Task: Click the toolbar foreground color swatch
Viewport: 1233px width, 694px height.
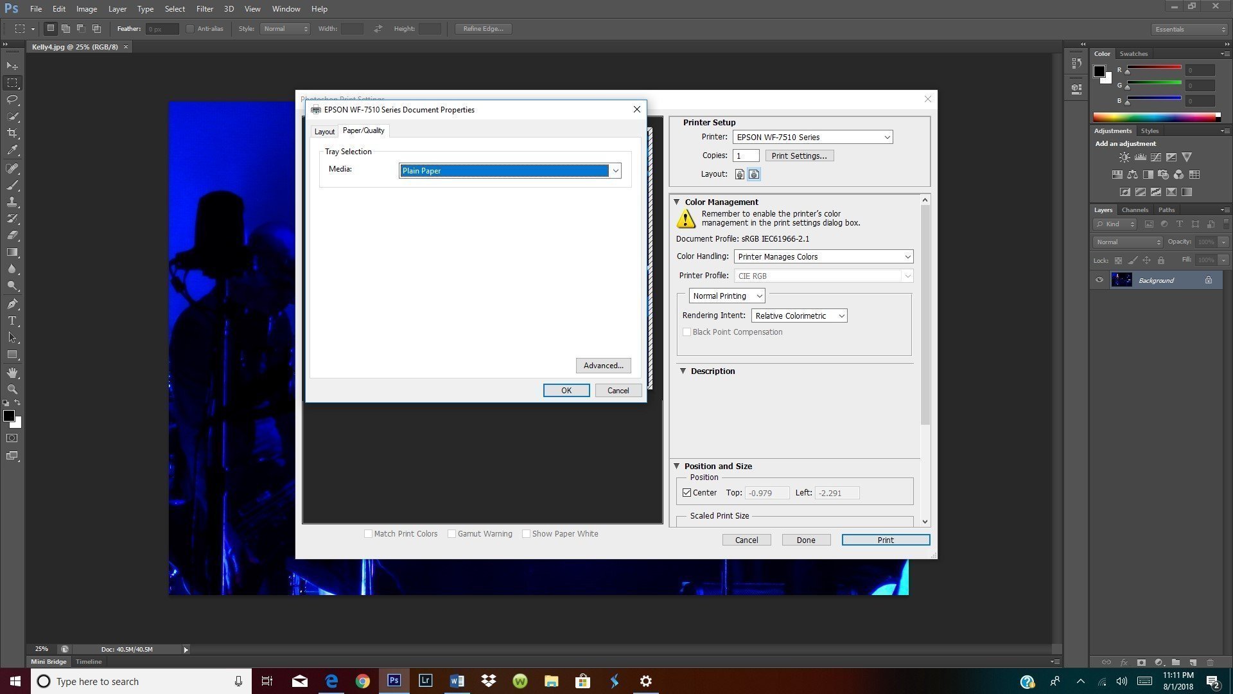Action: (x=9, y=416)
